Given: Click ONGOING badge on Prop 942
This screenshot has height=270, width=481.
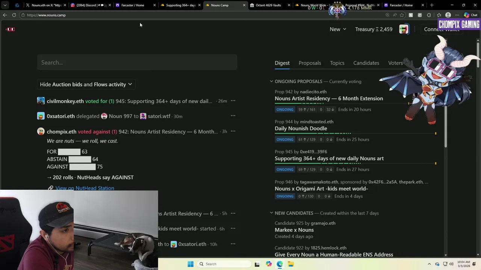Looking at the screenshot, I should point(285,109).
